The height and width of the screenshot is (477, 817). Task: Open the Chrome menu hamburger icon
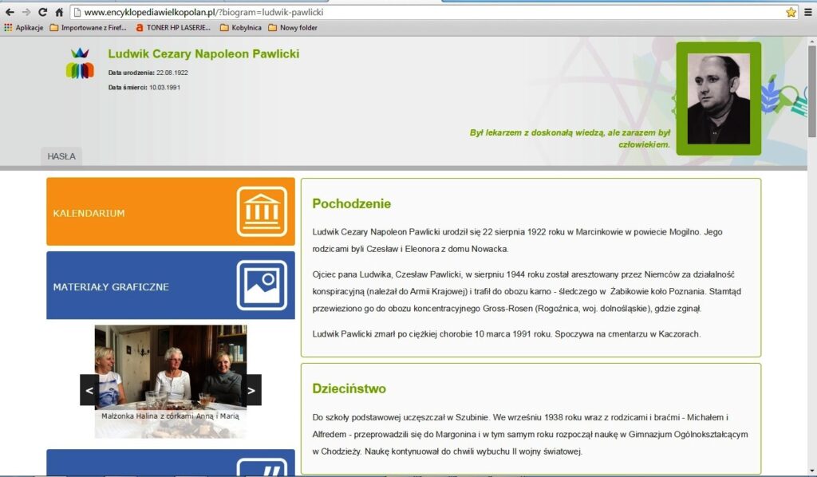808,12
